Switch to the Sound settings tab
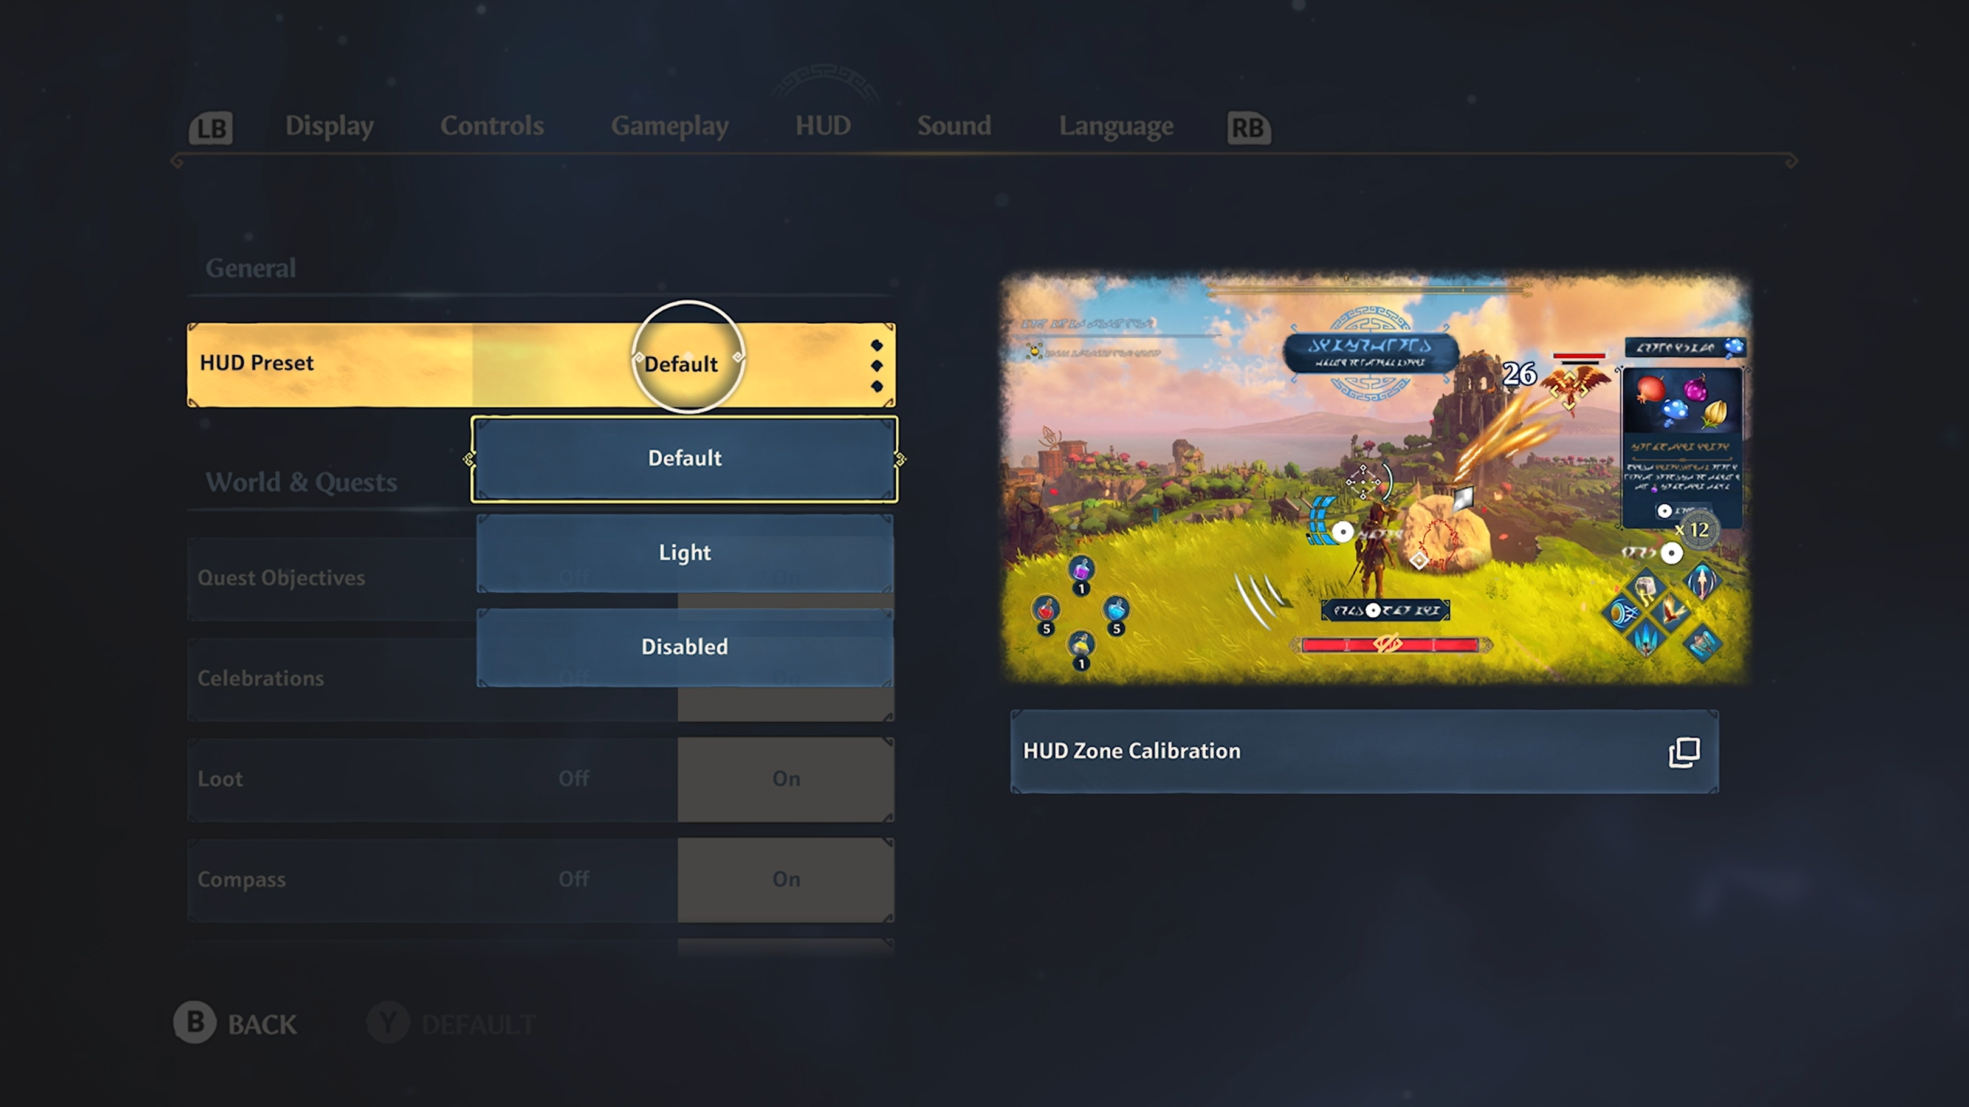Screen dimensions: 1969x1107 click(954, 126)
